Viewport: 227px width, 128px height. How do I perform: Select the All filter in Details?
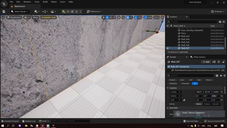point(195,84)
